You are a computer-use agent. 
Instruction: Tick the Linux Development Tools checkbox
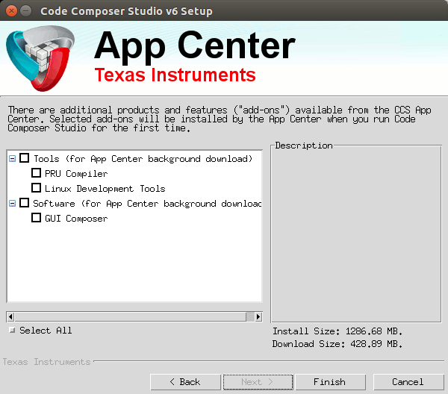pos(36,188)
